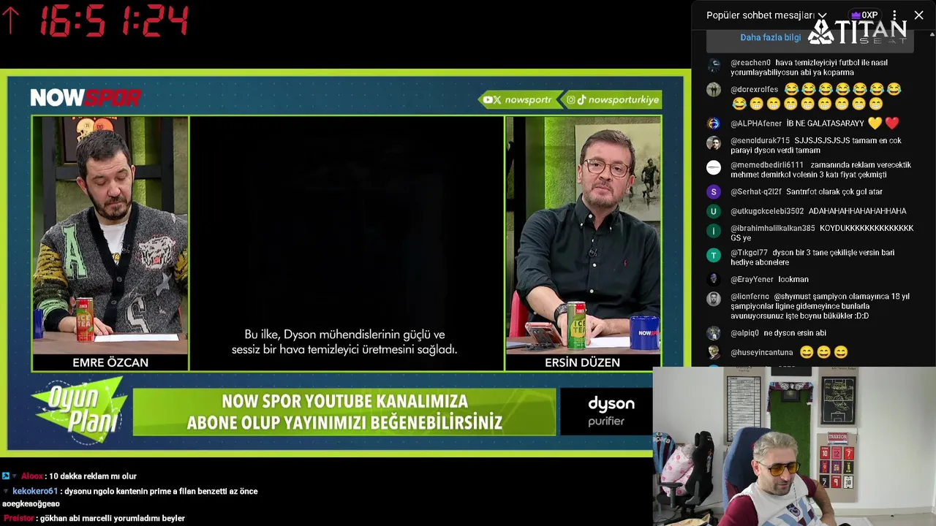The width and height of the screenshot is (936, 526).
Task: Click the username @ALPHAfener
Action: (x=755, y=123)
